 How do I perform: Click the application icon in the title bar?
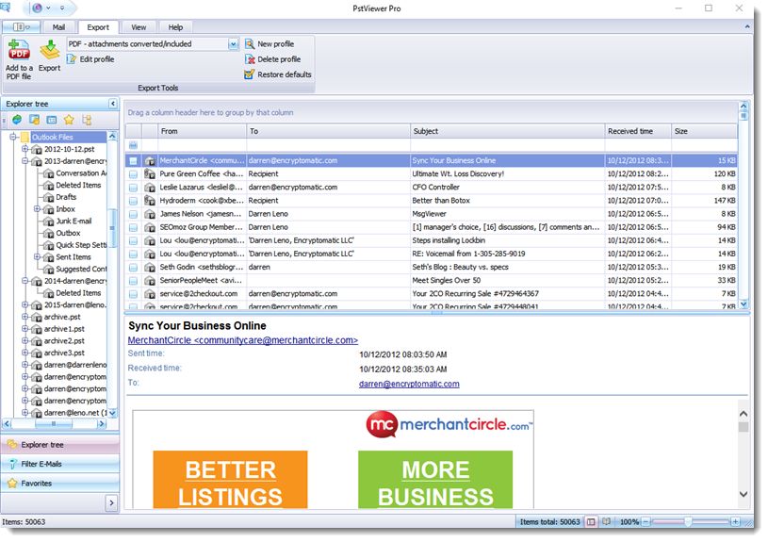pyautogui.click(x=6, y=8)
